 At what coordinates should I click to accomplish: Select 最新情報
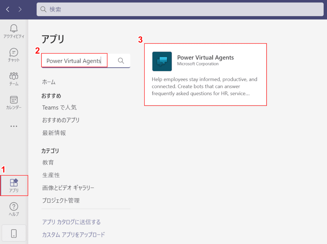(54, 133)
